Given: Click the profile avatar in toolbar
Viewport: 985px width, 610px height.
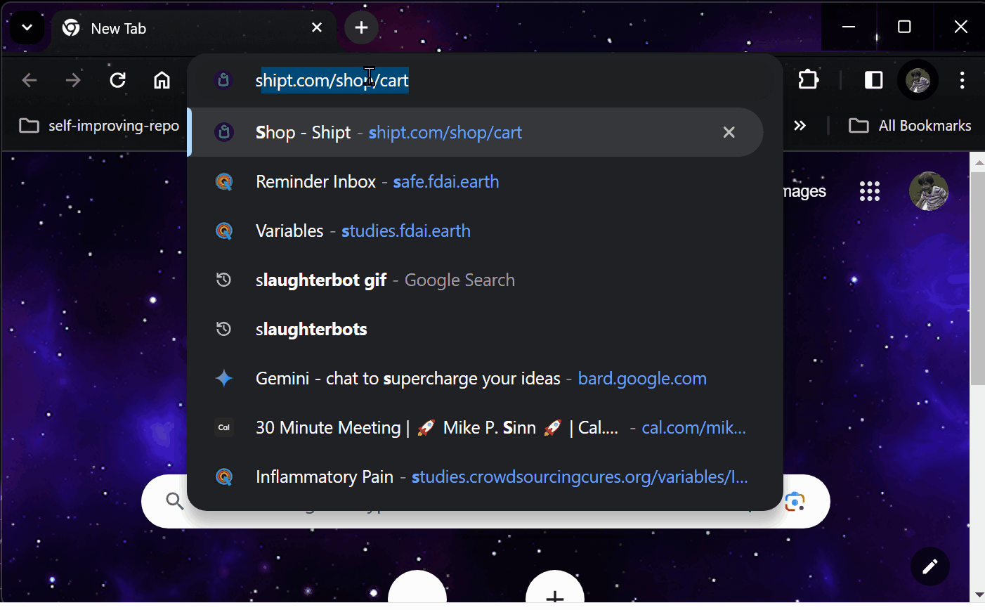Looking at the screenshot, I should tap(918, 80).
